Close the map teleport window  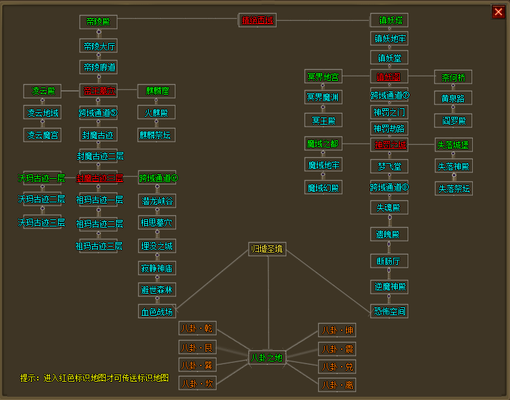(498, 11)
